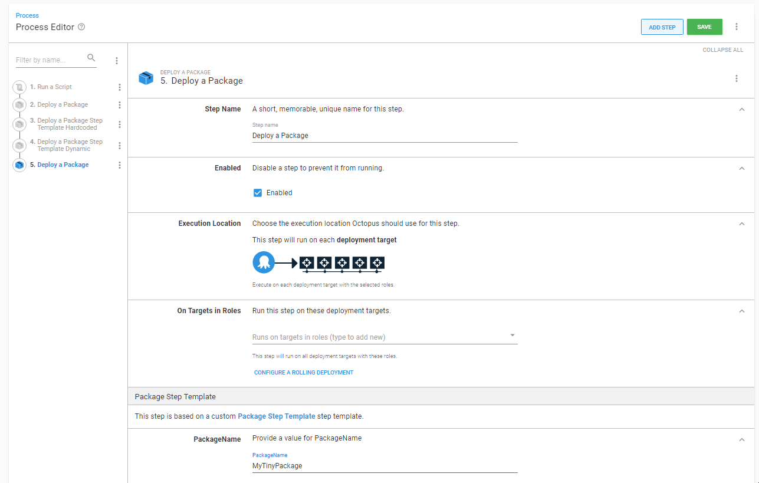Image resolution: width=759 pixels, height=483 pixels.
Task: Click the help icon beside Process Editor
Action: click(x=81, y=27)
